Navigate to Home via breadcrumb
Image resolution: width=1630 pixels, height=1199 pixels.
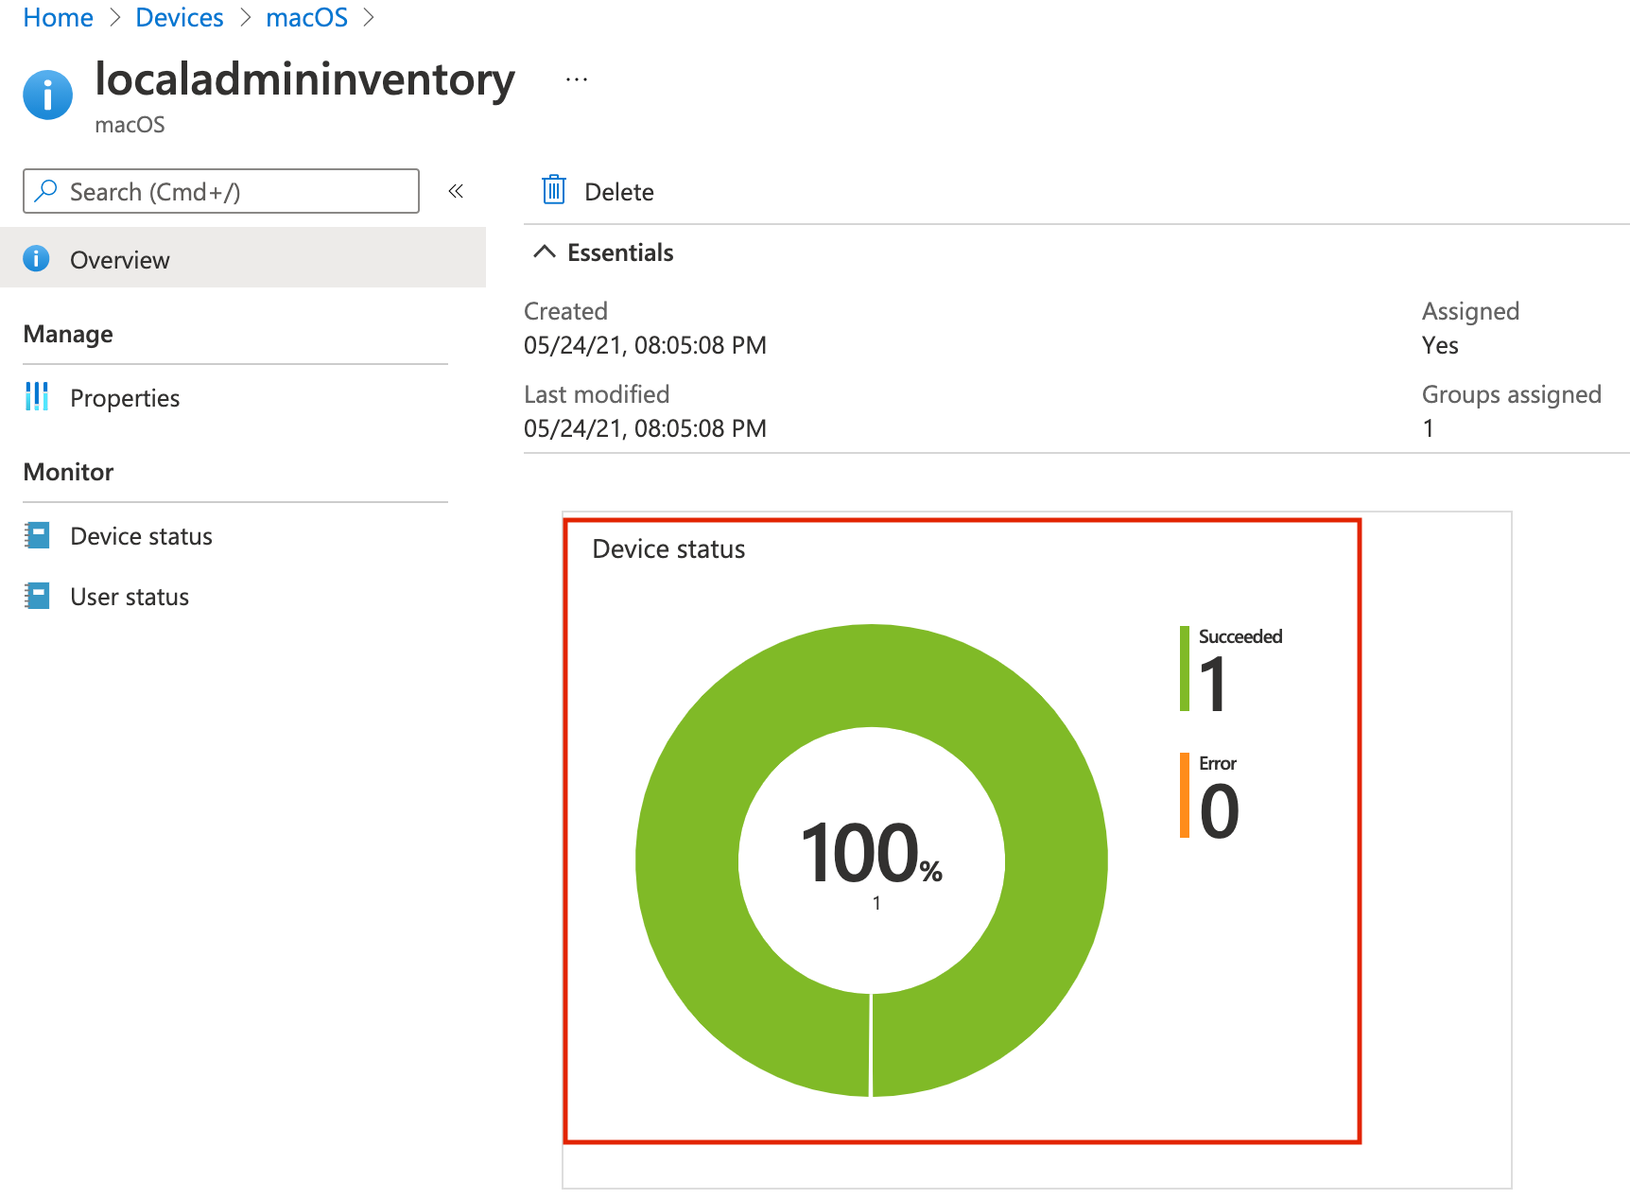(x=58, y=17)
